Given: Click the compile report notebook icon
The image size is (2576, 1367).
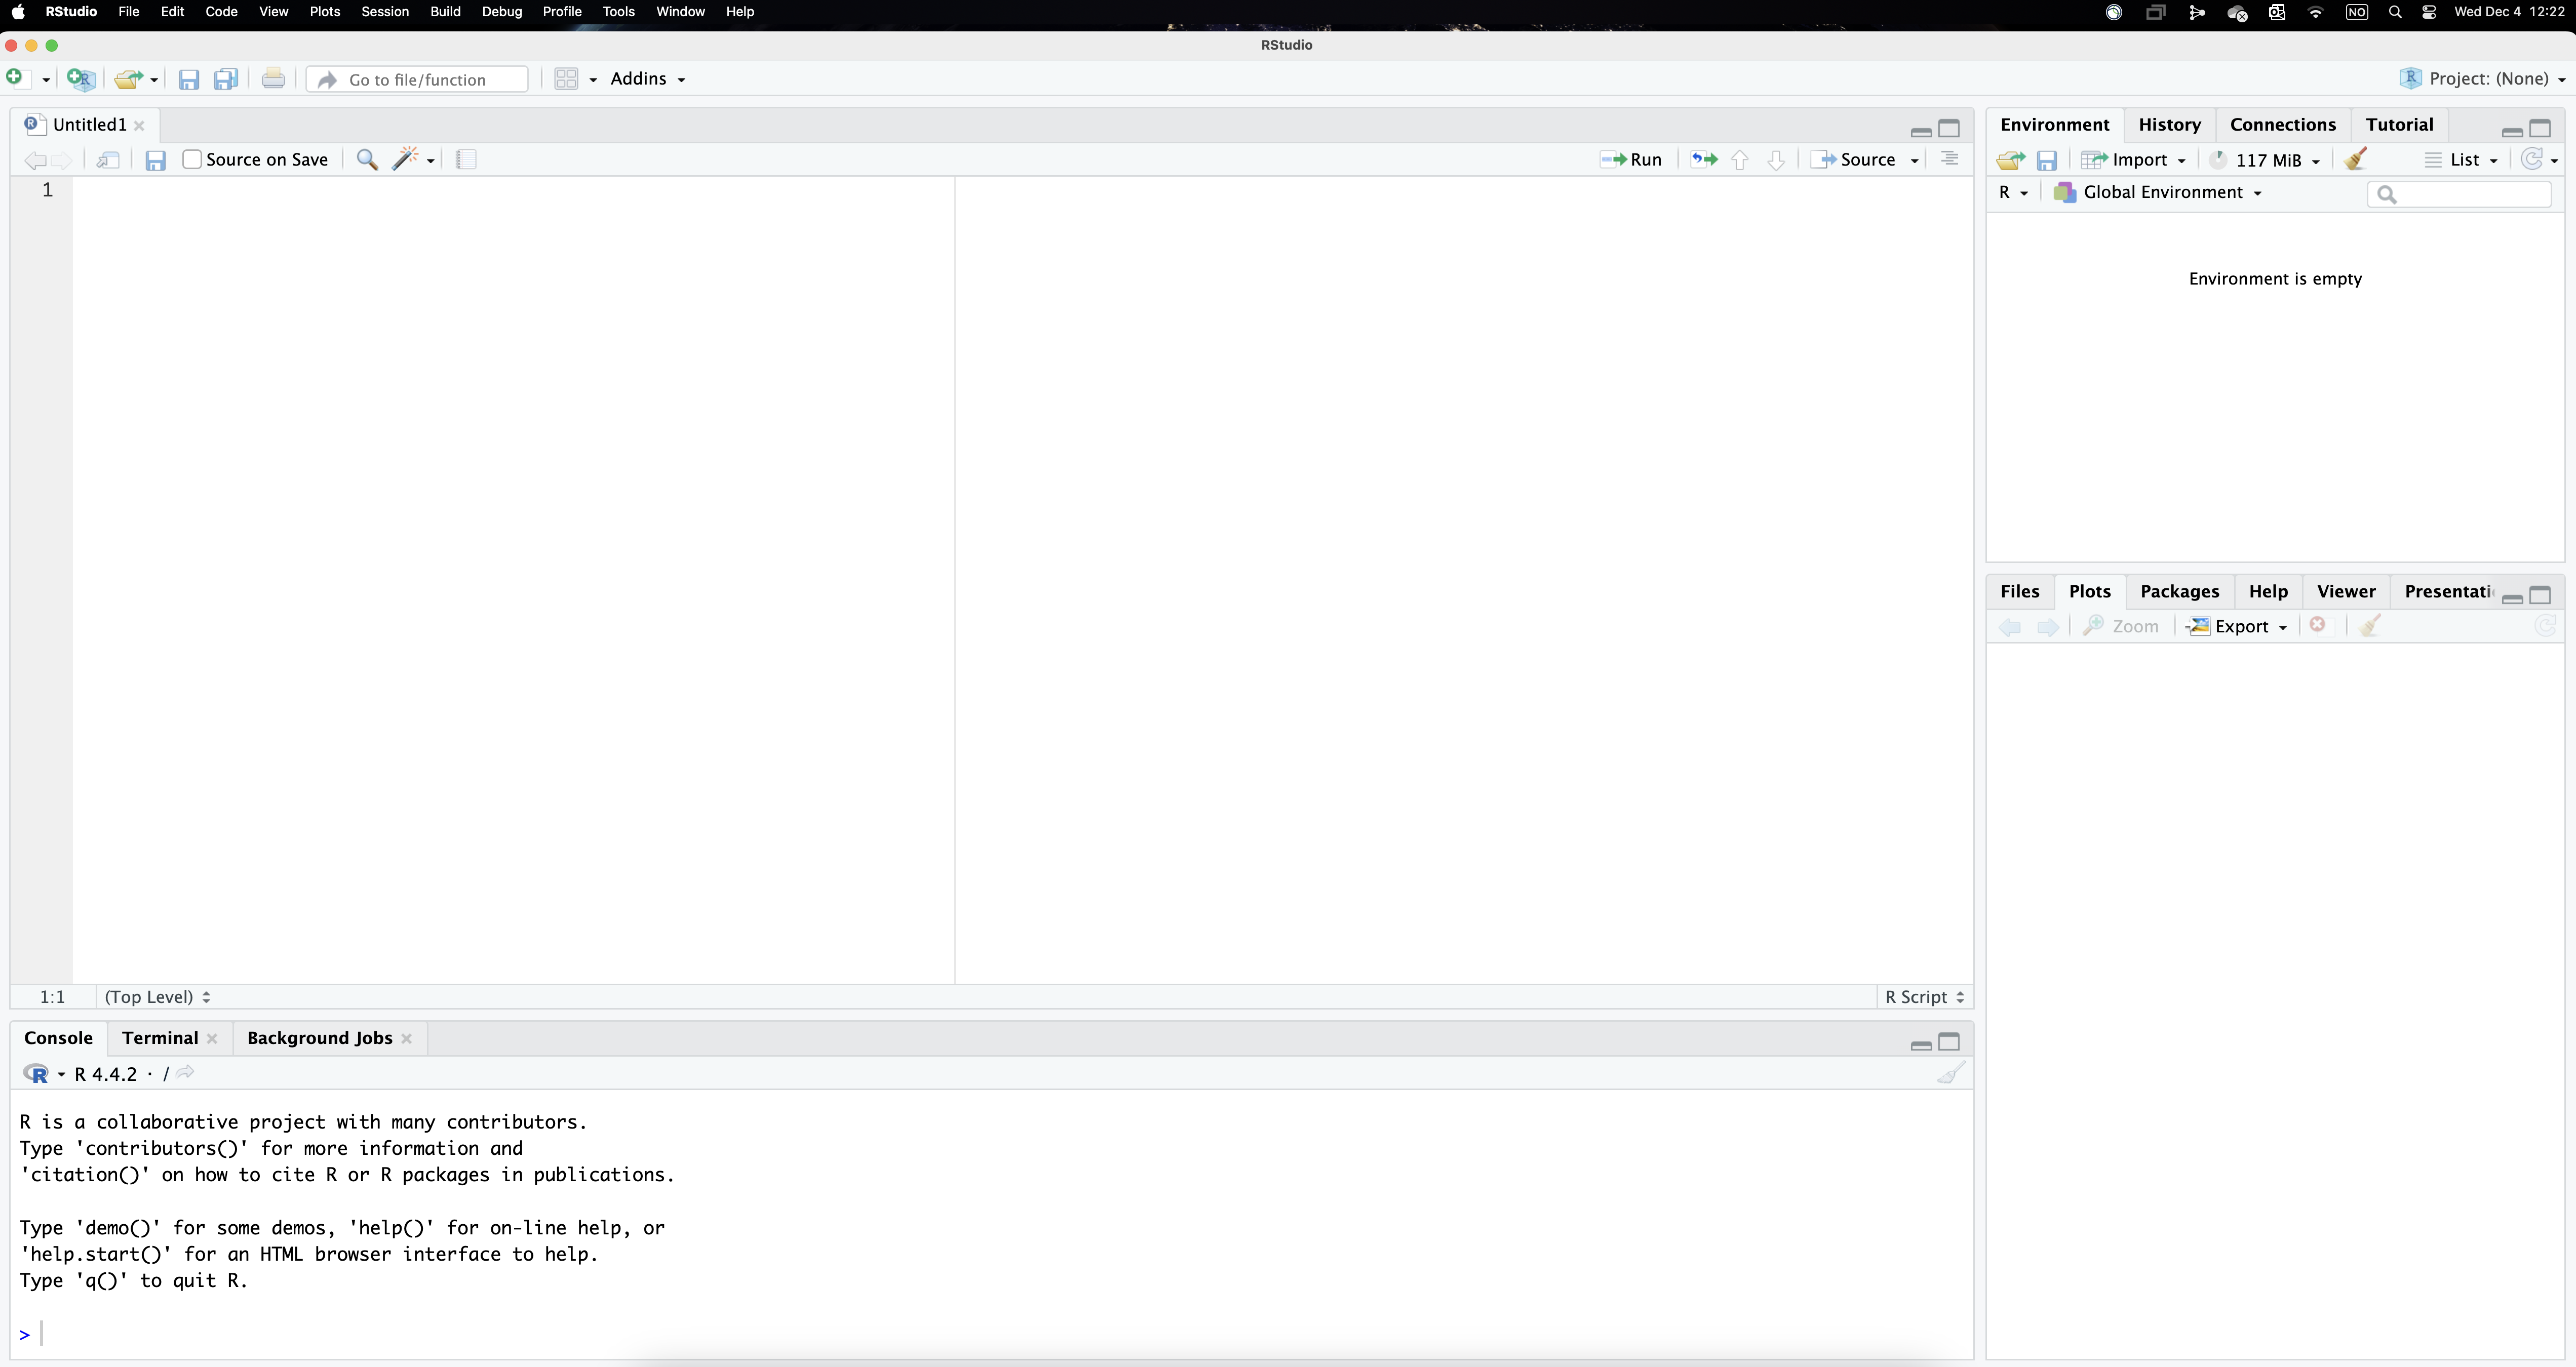Looking at the screenshot, I should point(466,160).
